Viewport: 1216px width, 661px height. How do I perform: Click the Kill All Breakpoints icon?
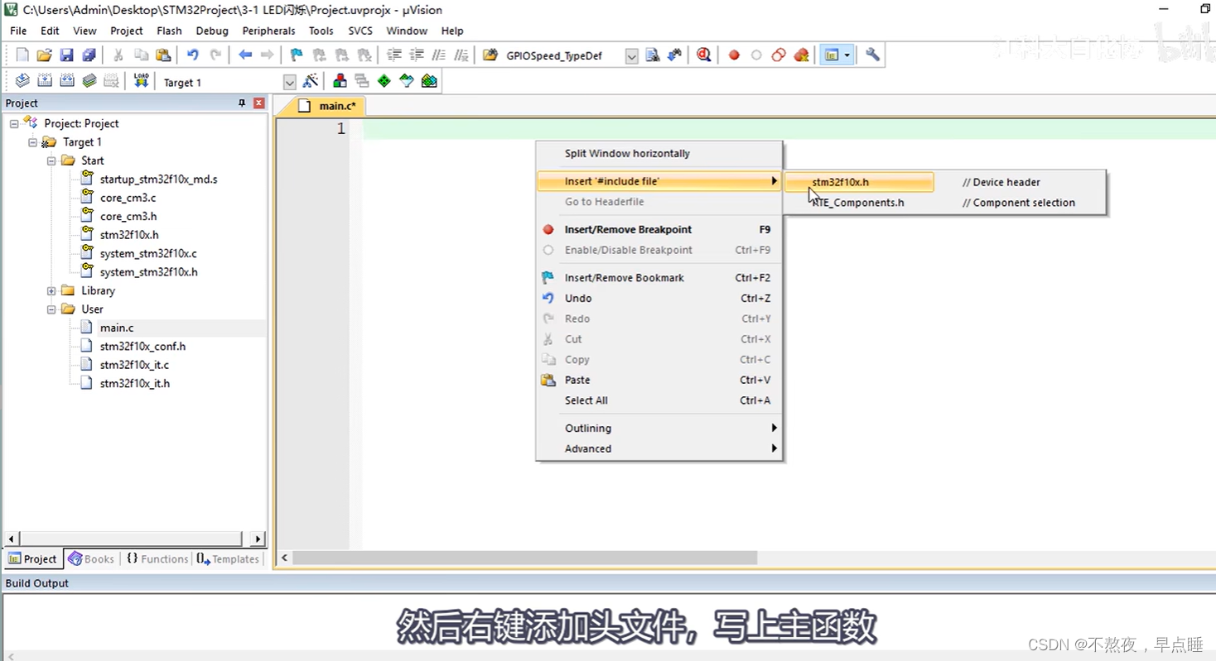pyautogui.click(x=801, y=55)
